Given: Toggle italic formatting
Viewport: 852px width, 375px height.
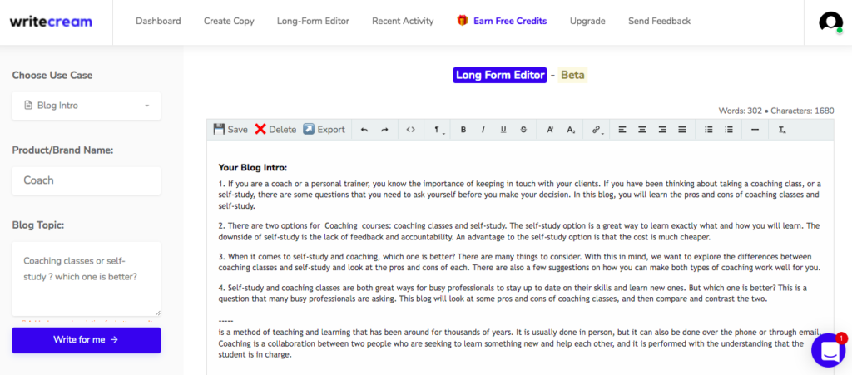Looking at the screenshot, I should (483, 130).
